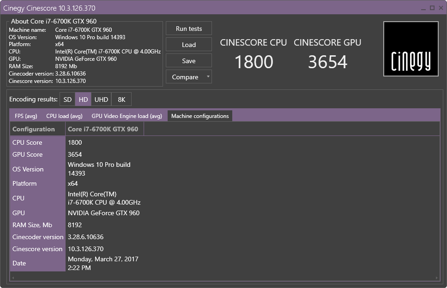Viewport: 447px width, 288px height.
Task: Click the Compare button label
Action: (185, 77)
